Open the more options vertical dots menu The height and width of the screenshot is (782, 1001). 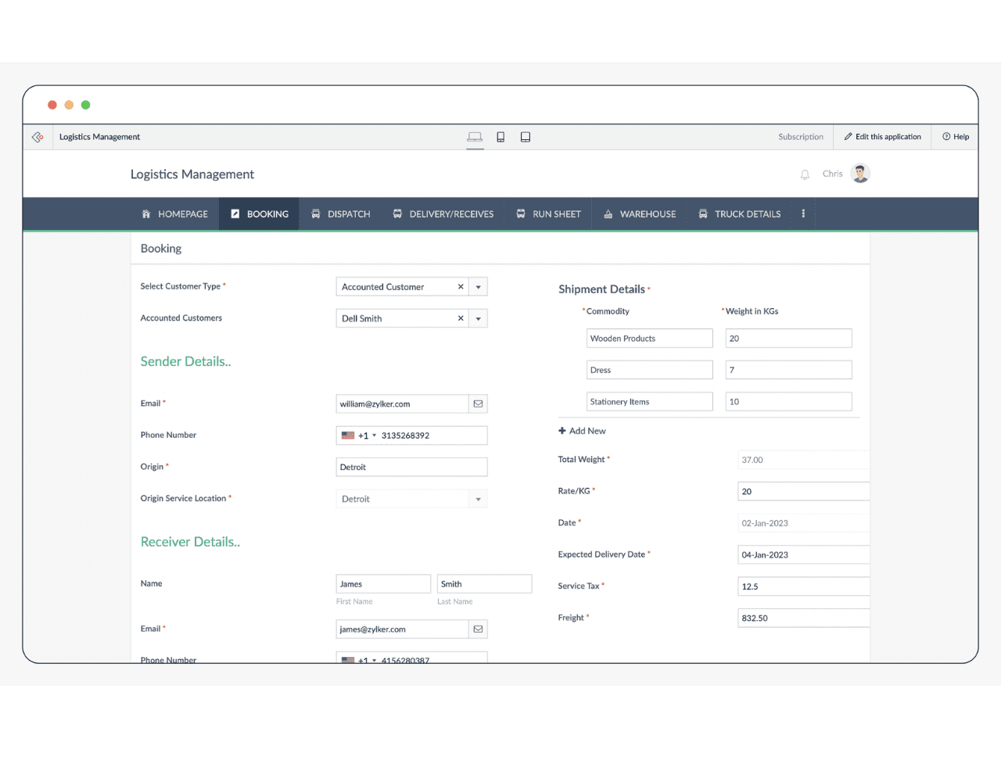803,213
